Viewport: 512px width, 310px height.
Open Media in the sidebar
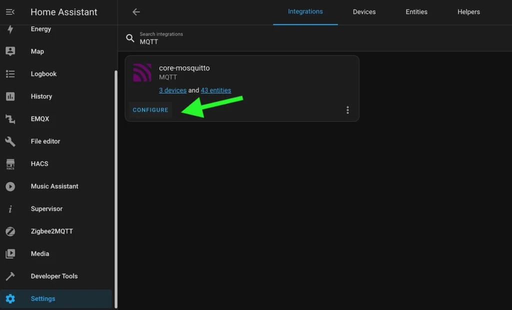pos(56,254)
